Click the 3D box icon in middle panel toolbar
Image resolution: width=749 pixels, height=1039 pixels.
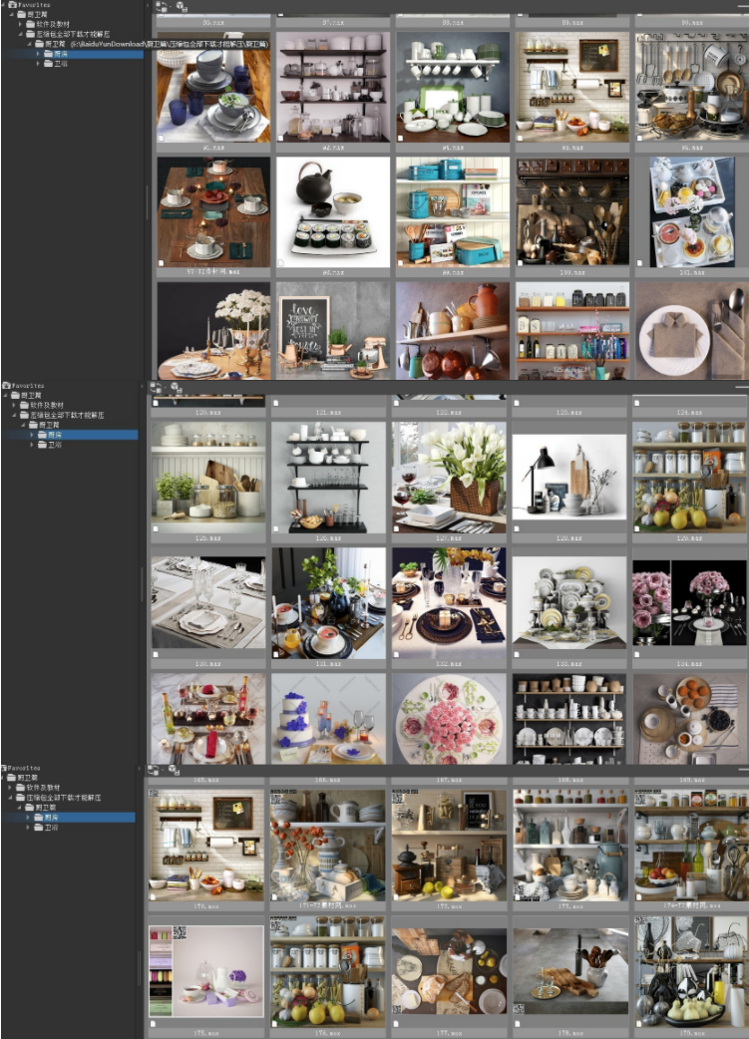tap(177, 388)
